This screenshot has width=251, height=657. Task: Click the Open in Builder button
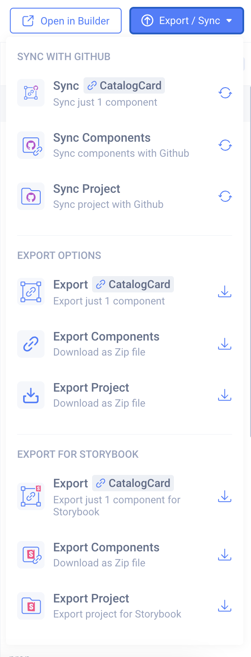pos(66,21)
